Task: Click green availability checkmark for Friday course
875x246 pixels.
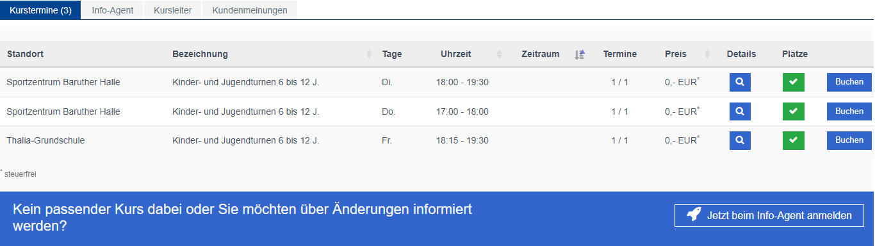Action: (793, 140)
